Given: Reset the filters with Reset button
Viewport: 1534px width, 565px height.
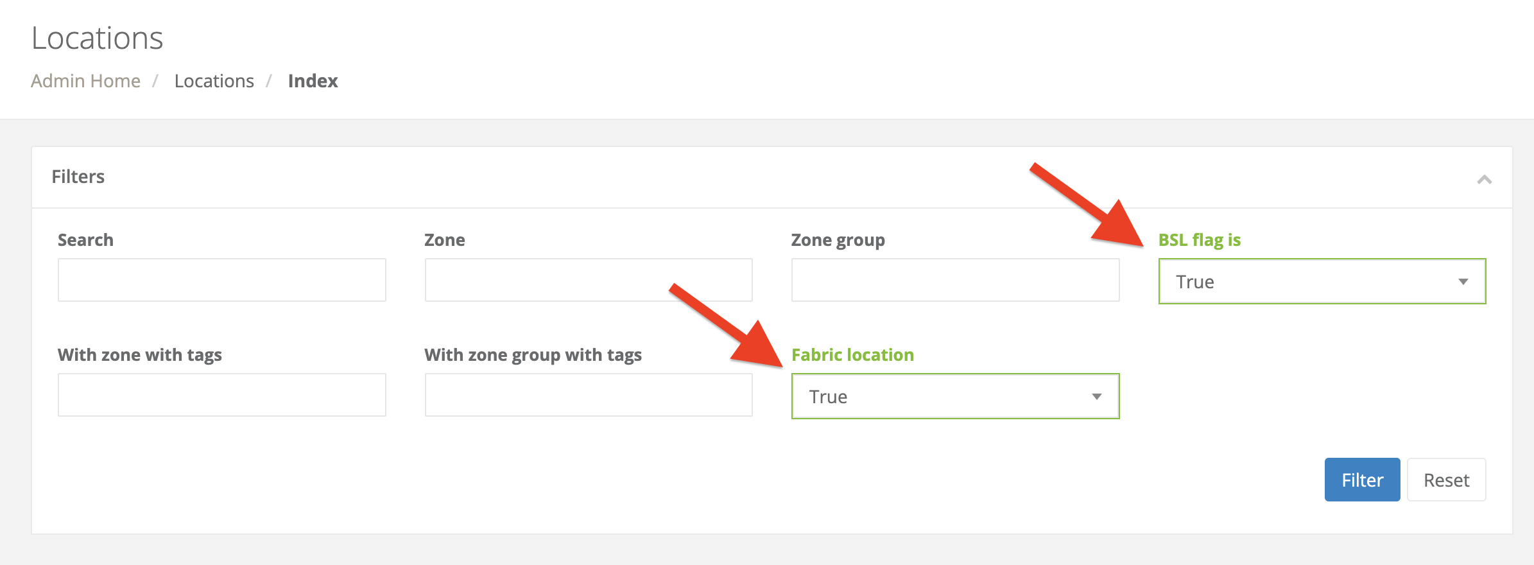Looking at the screenshot, I should (x=1446, y=480).
